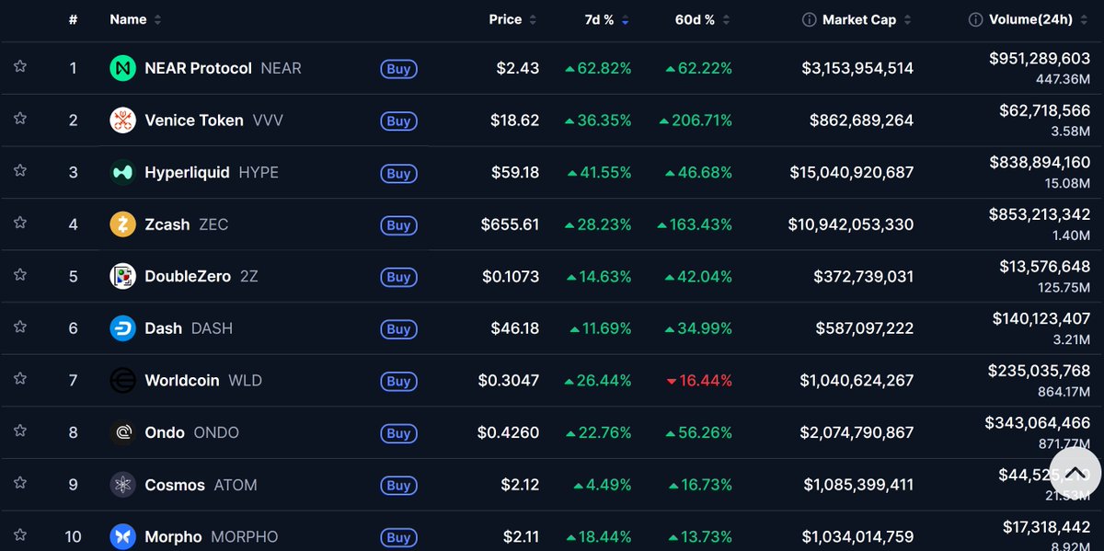Click the Cosmos ATOM logo icon
Viewport: 1104px width, 551px height.
click(122, 485)
